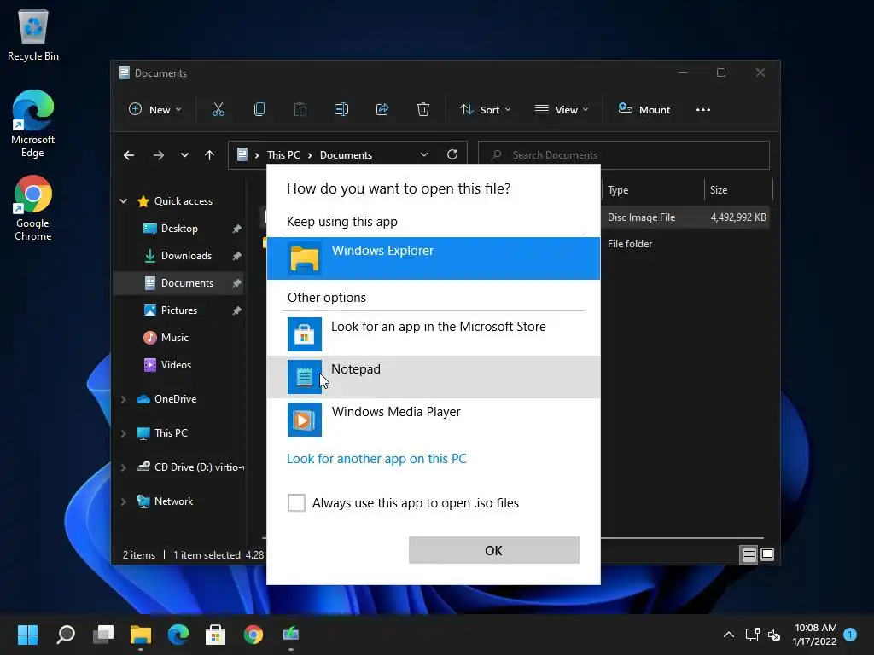Choose Look for an app in Microsoft Store
This screenshot has height=655, width=874.
433,333
